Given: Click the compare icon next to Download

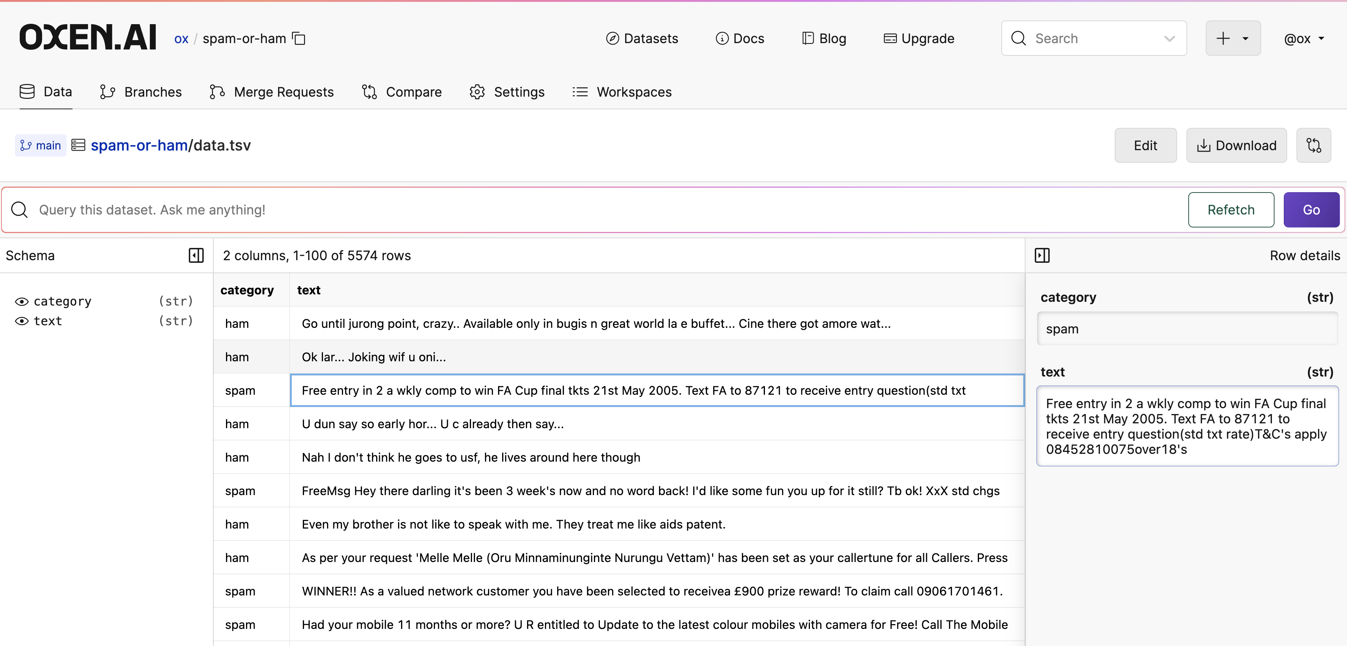Looking at the screenshot, I should pos(1313,145).
